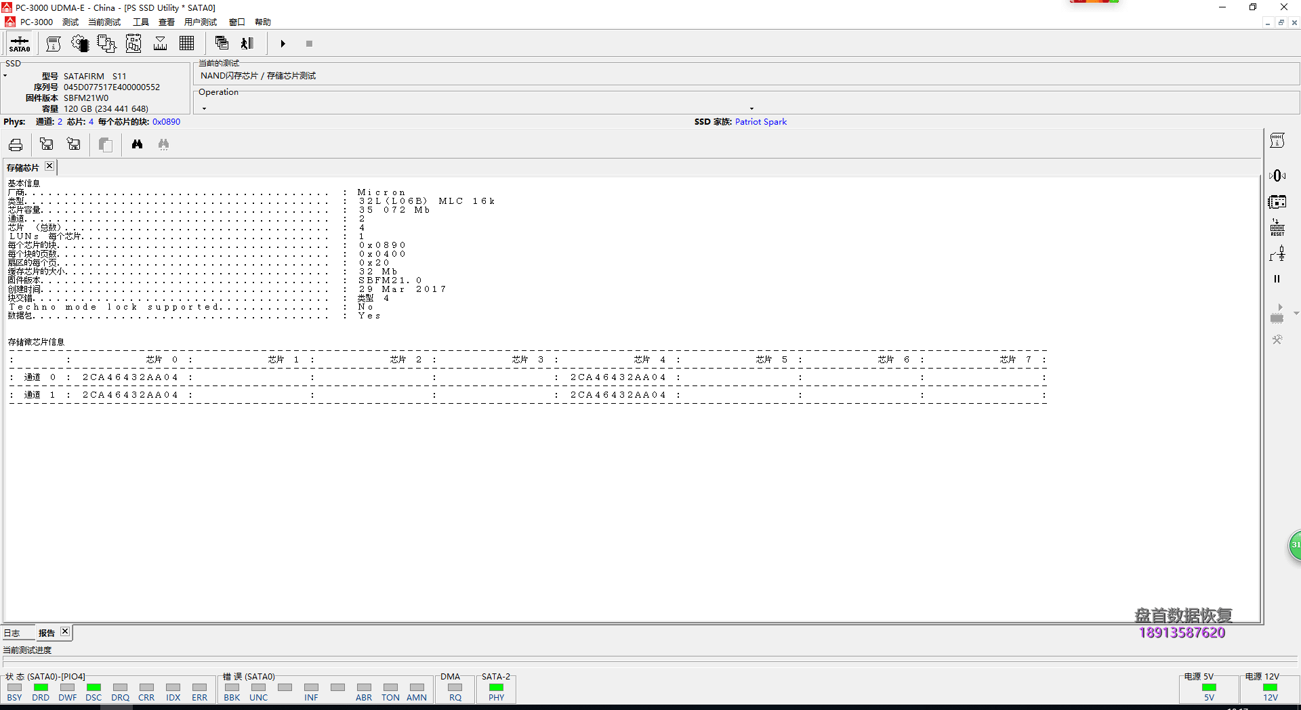Open the 用户测试 menu
The width and height of the screenshot is (1301, 710).
201,22
